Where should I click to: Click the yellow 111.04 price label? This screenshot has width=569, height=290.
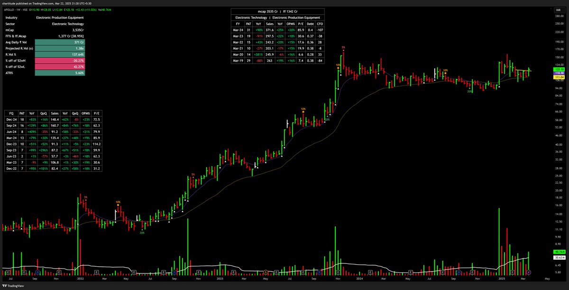[558, 77]
